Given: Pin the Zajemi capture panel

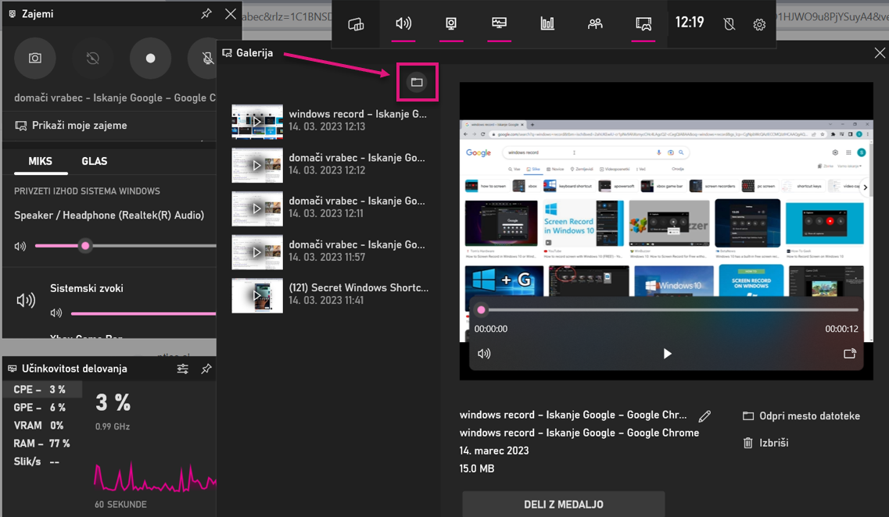Looking at the screenshot, I should click(x=206, y=13).
